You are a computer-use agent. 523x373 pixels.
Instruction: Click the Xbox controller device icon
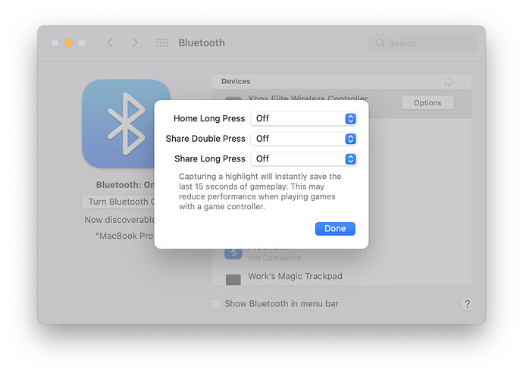point(233,101)
